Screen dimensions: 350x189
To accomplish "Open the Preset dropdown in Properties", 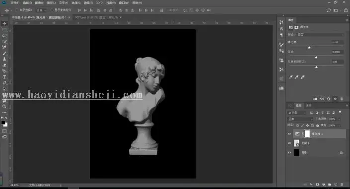I will (320, 35).
